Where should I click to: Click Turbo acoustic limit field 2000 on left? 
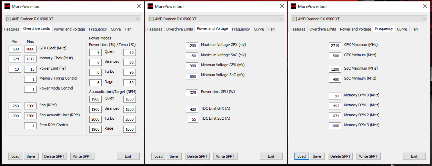click(96, 119)
